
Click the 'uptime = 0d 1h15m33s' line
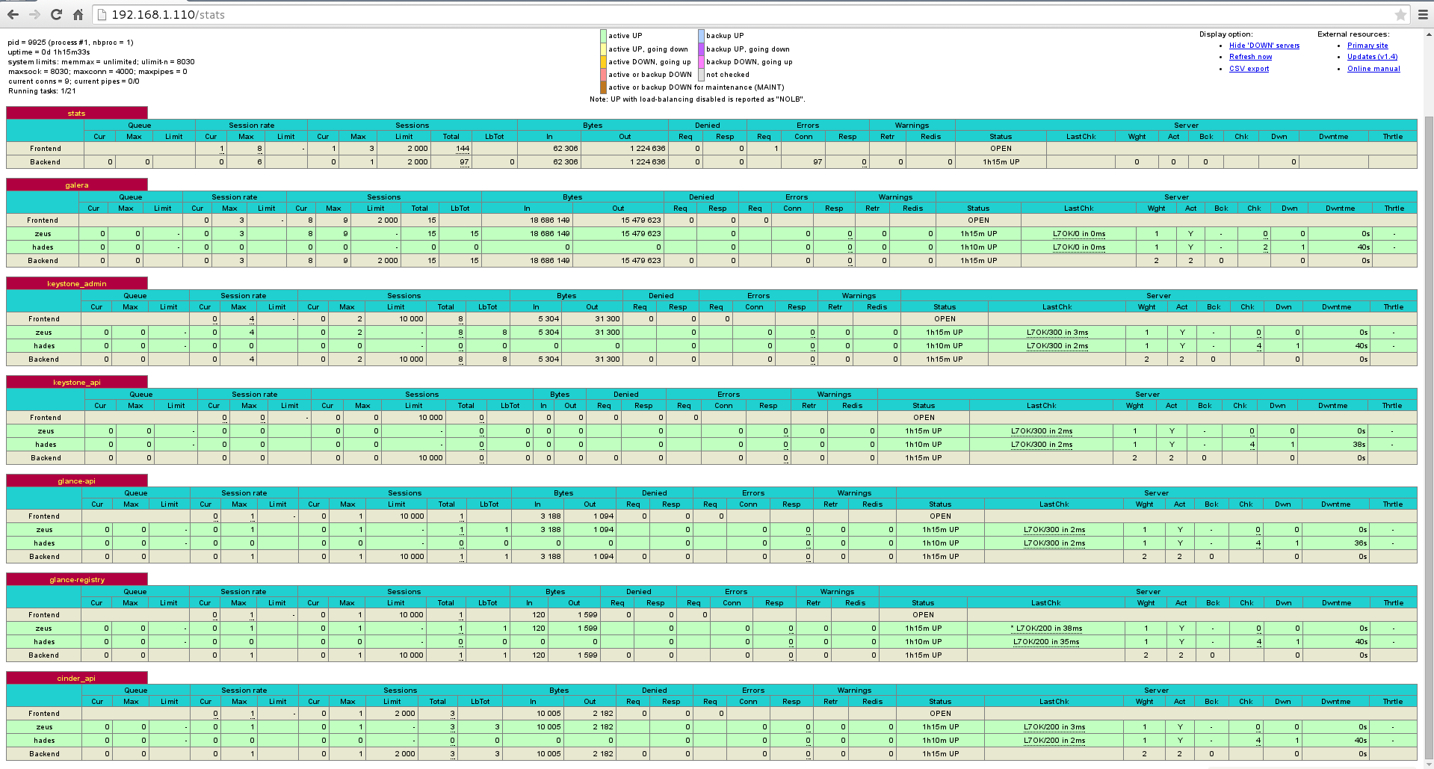pyautogui.click(x=49, y=52)
